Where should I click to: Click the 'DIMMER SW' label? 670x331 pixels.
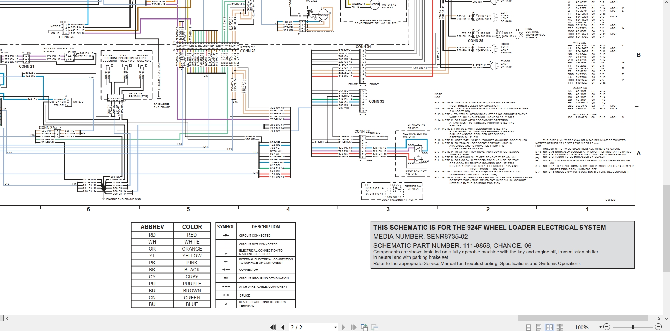413,186
